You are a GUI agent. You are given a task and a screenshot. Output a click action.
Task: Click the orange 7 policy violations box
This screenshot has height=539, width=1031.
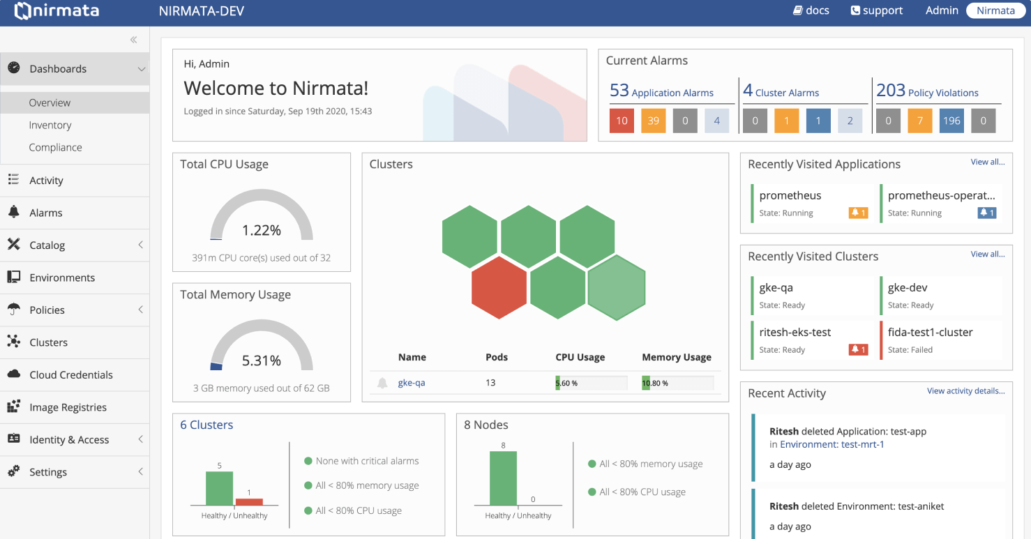point(920,121)
